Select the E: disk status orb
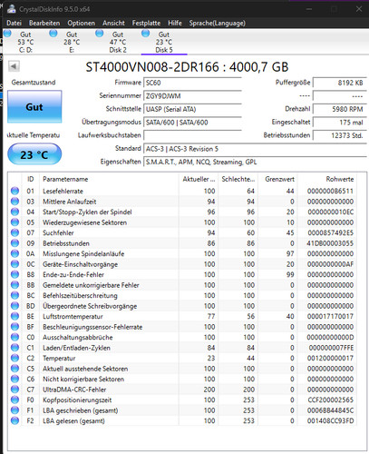The height and width of the screenshot is (454, 369). (x=53, y=33)
